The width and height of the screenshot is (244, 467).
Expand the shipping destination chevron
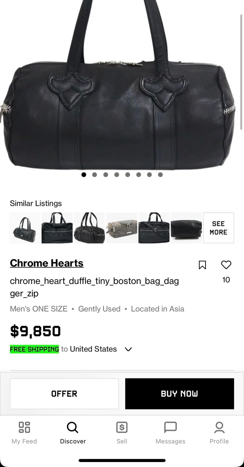coord(128,349)
